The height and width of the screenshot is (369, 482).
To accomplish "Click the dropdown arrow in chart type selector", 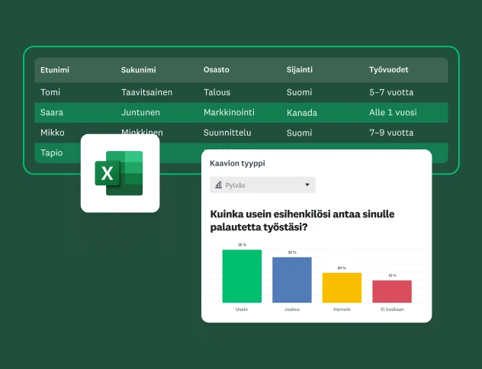I will pyautogui.click(x=307, y=185).
